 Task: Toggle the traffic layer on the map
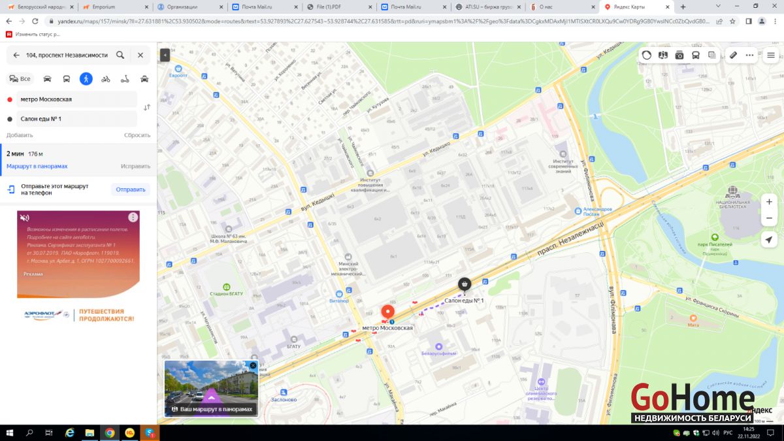(x=647, y=56)
